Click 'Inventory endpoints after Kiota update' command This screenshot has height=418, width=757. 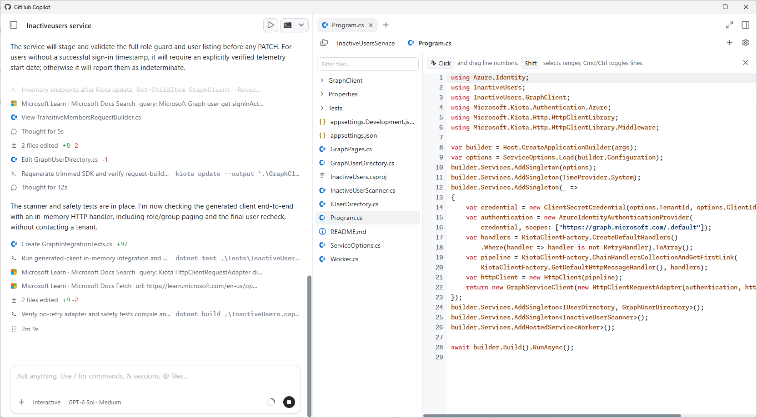pyautogui.click(x=135, y=90)
